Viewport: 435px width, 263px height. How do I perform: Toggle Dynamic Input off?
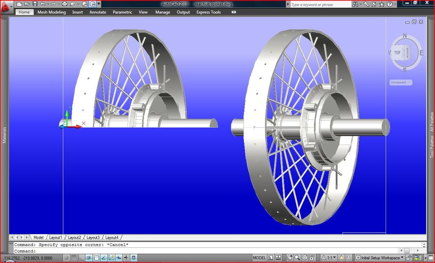pyautogui.click(x=126, y=258)
